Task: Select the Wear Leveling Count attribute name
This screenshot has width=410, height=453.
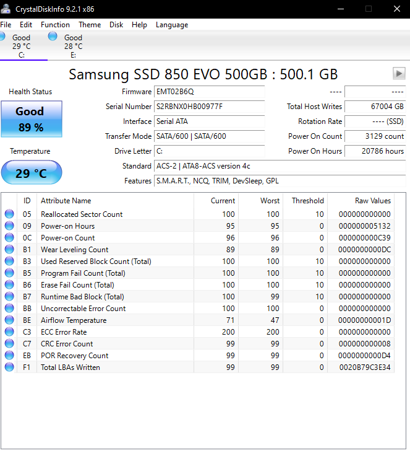Action: pos(74,250)
